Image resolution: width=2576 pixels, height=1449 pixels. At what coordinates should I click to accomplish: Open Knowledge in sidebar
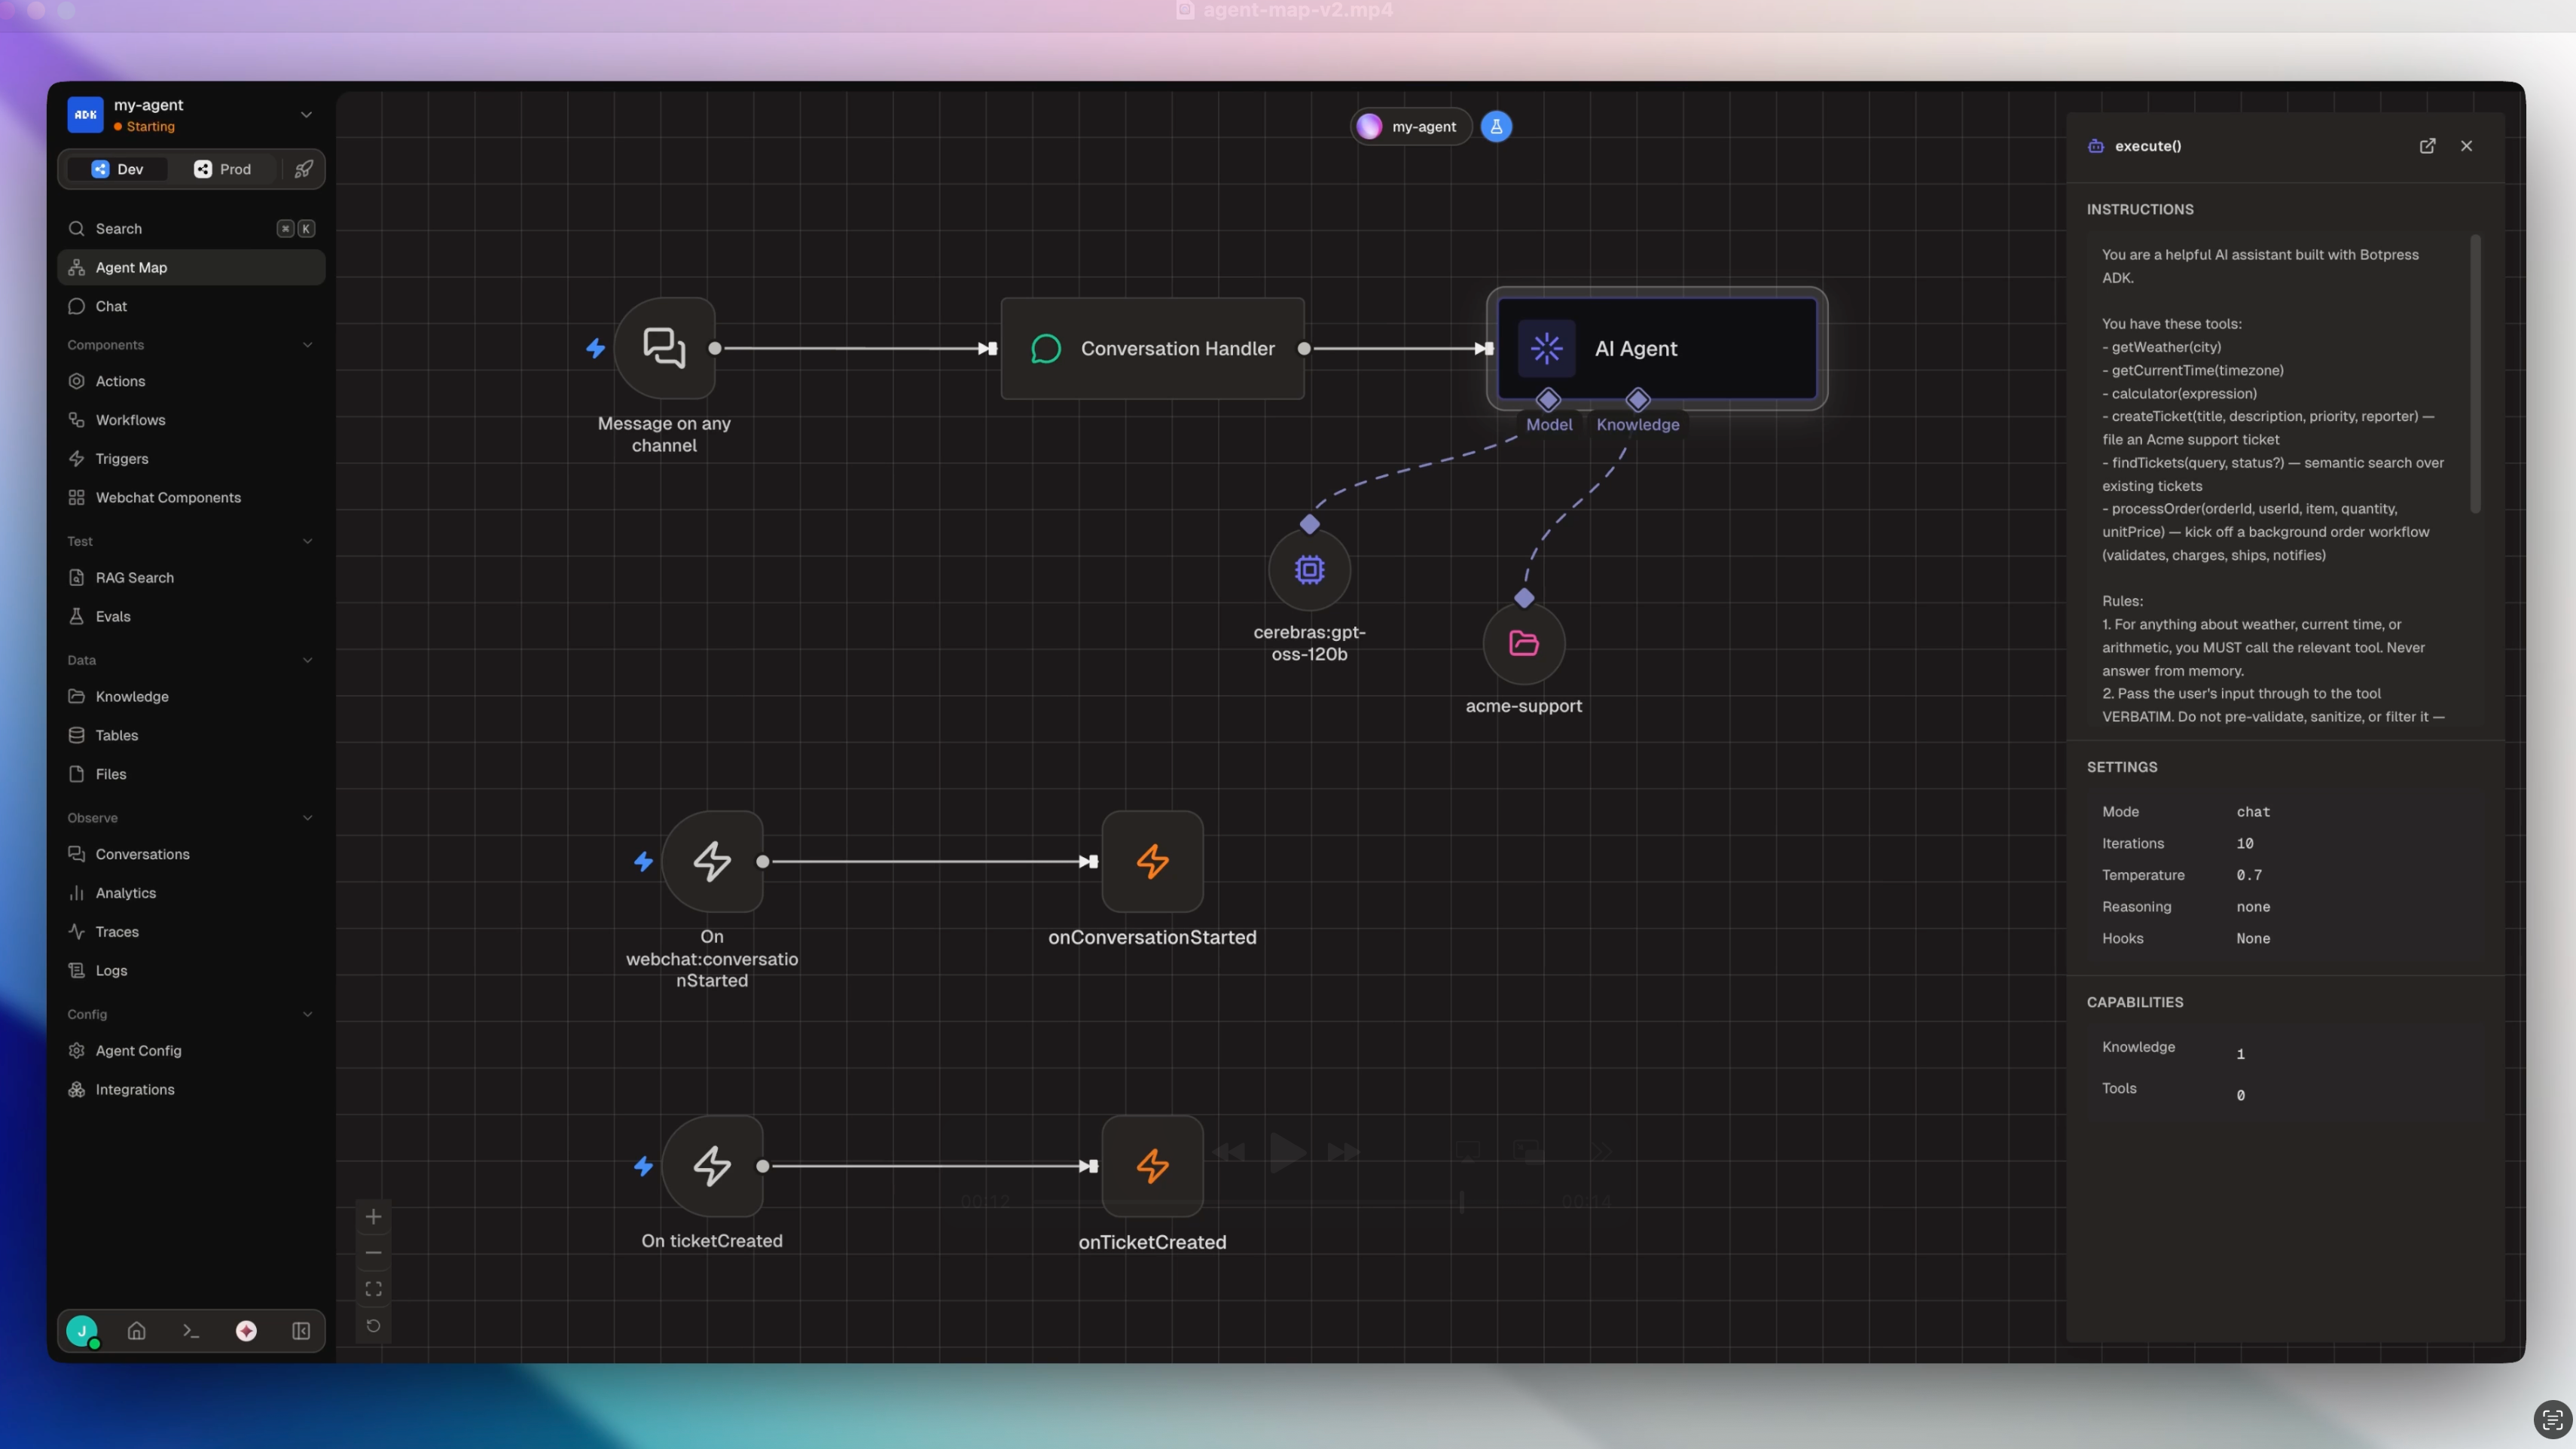click(x=191, y=697)
